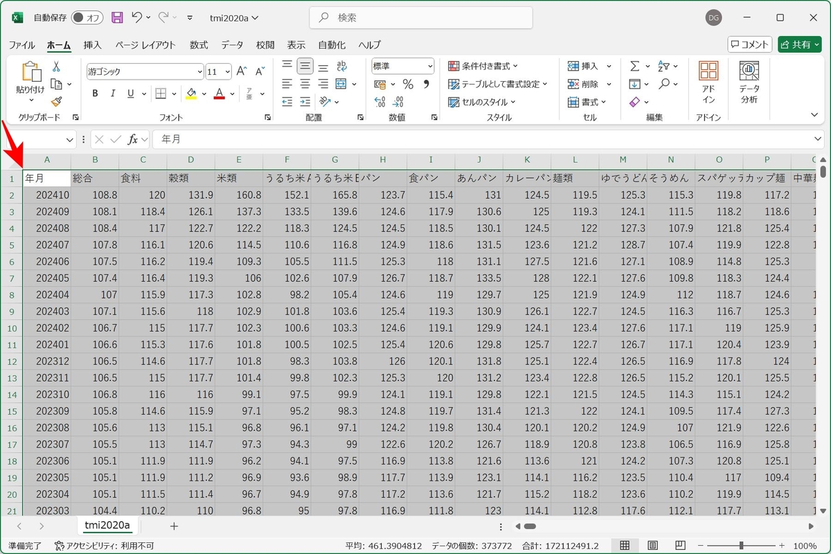Viewport: 831px width, 554px height.
Task: Expand Conditional Formatting (条件付き書式) menu
Action: click(x=483, y=66)
